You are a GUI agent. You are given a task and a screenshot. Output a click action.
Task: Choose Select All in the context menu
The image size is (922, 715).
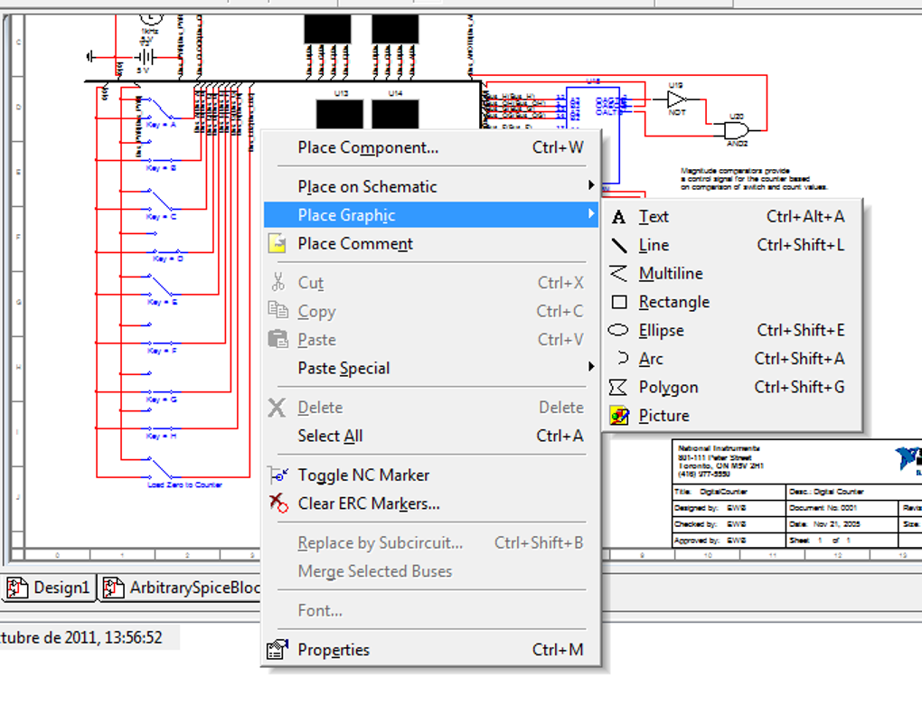(x=431, y=436)
